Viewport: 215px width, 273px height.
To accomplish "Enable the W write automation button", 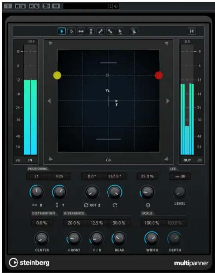I will [37, 6].
